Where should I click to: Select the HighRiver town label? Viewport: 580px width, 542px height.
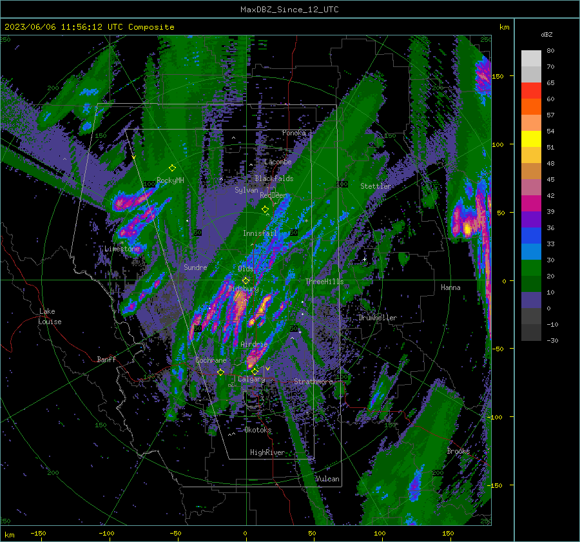click(267, 452)
